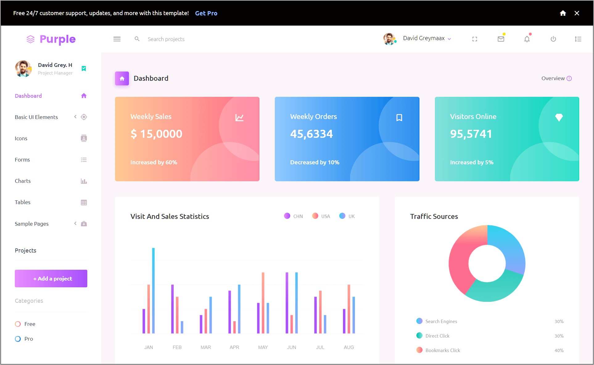The image size is (594, 365).
Task: Click the Bookmarks Click legend color dot
Action: 419,350
